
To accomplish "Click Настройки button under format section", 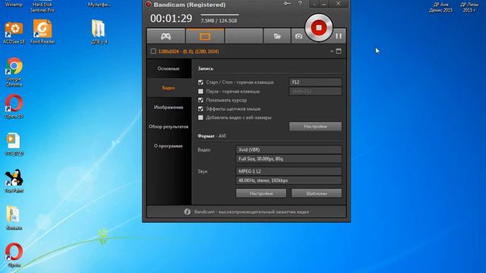I will click(x=261, y=193).
